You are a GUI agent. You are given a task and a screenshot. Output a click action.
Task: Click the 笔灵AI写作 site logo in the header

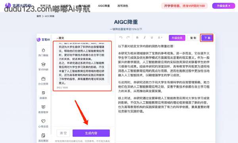tap(18, 6)
